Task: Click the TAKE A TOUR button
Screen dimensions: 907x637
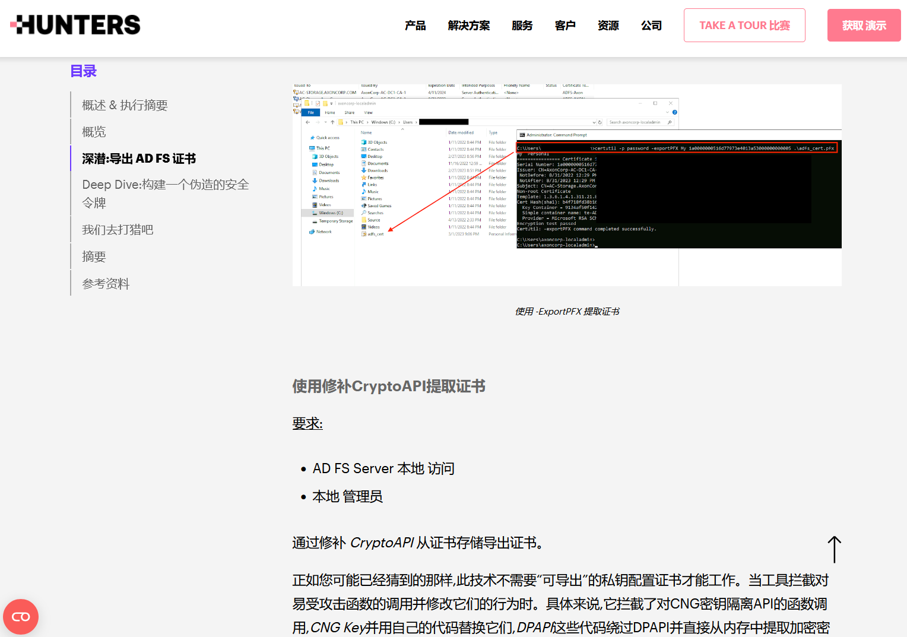Action: pos(744,26)
